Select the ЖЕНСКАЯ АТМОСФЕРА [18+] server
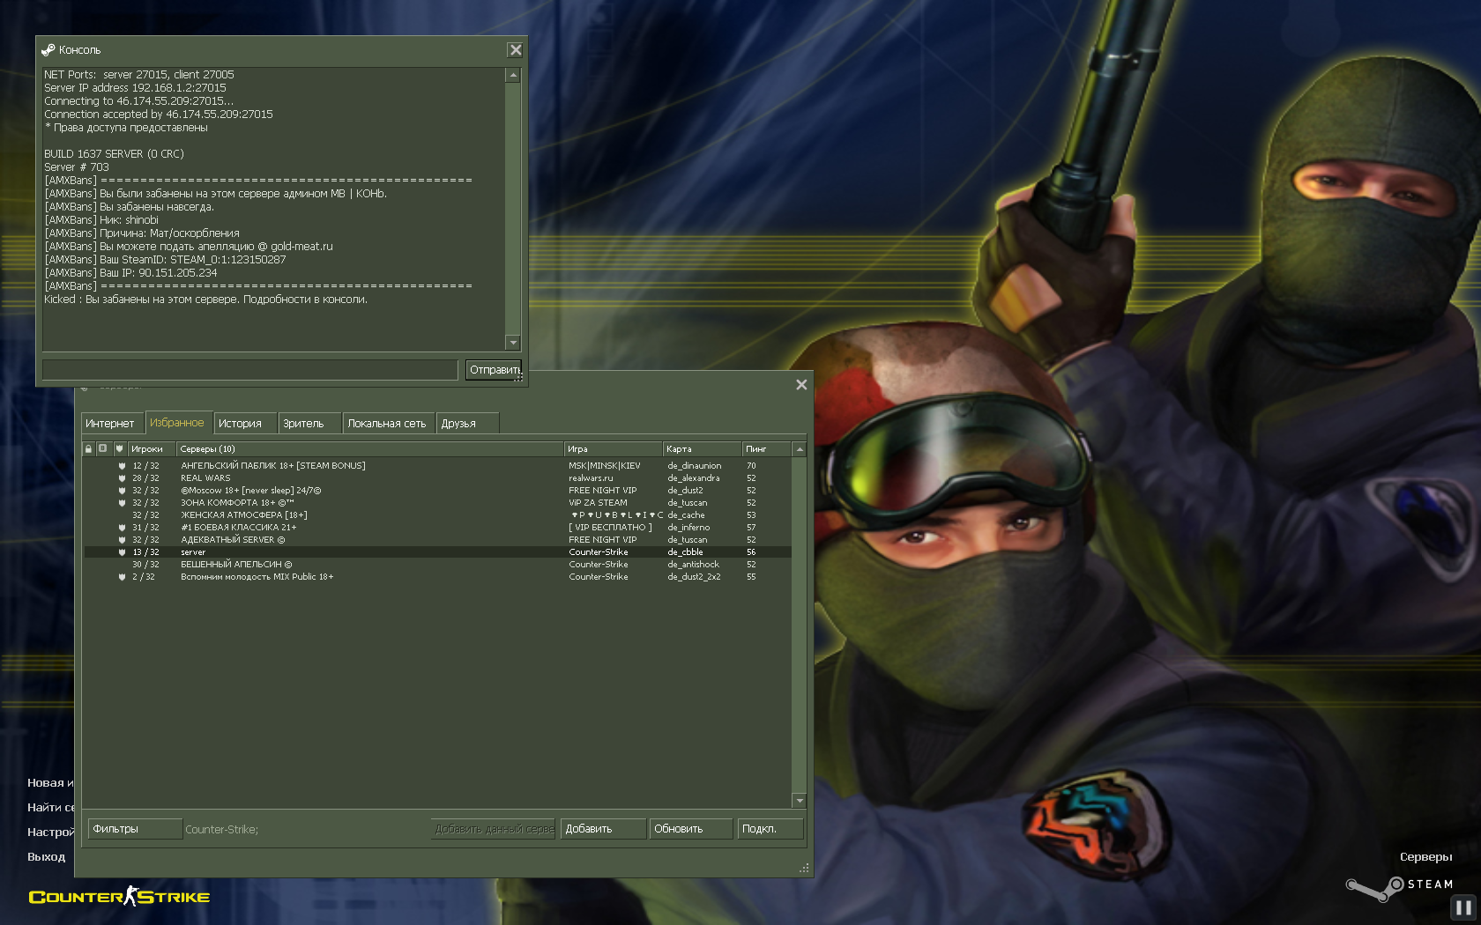This screenshot has width=1481, height=925. pyautogui.click(x=437, y=515)
